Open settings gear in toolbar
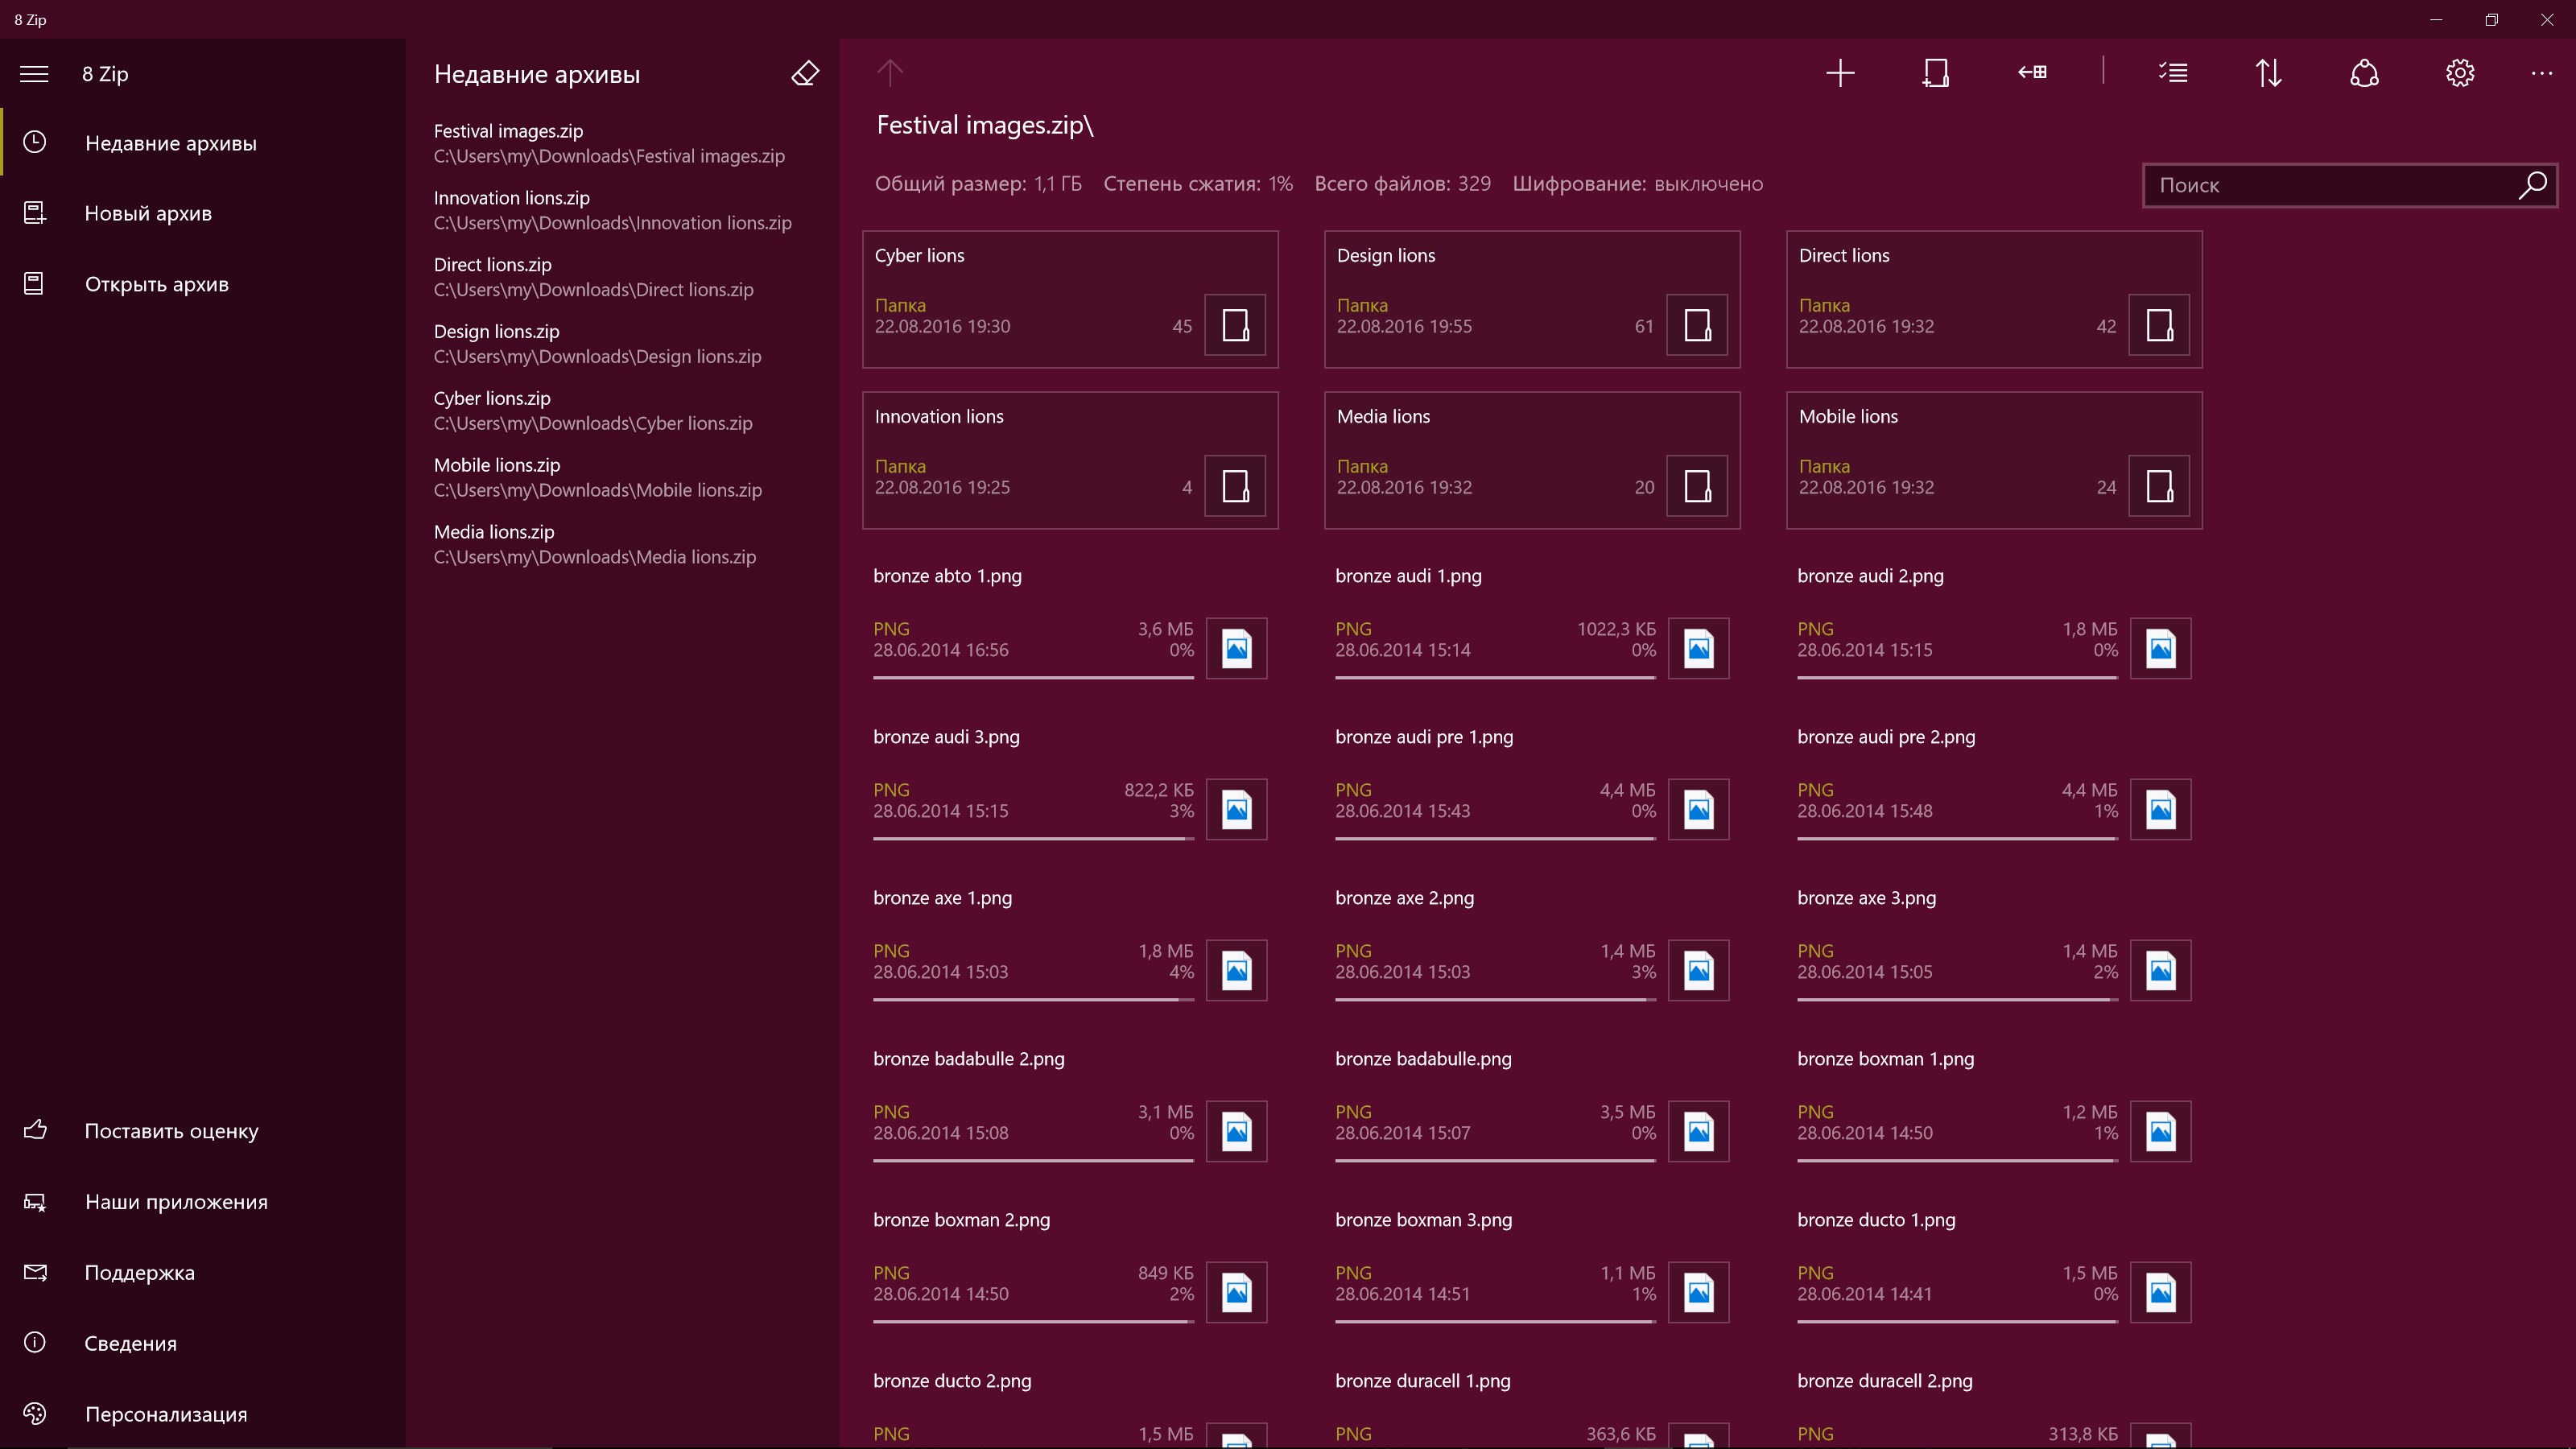2576x1449 pixels. click(2460, 73)
